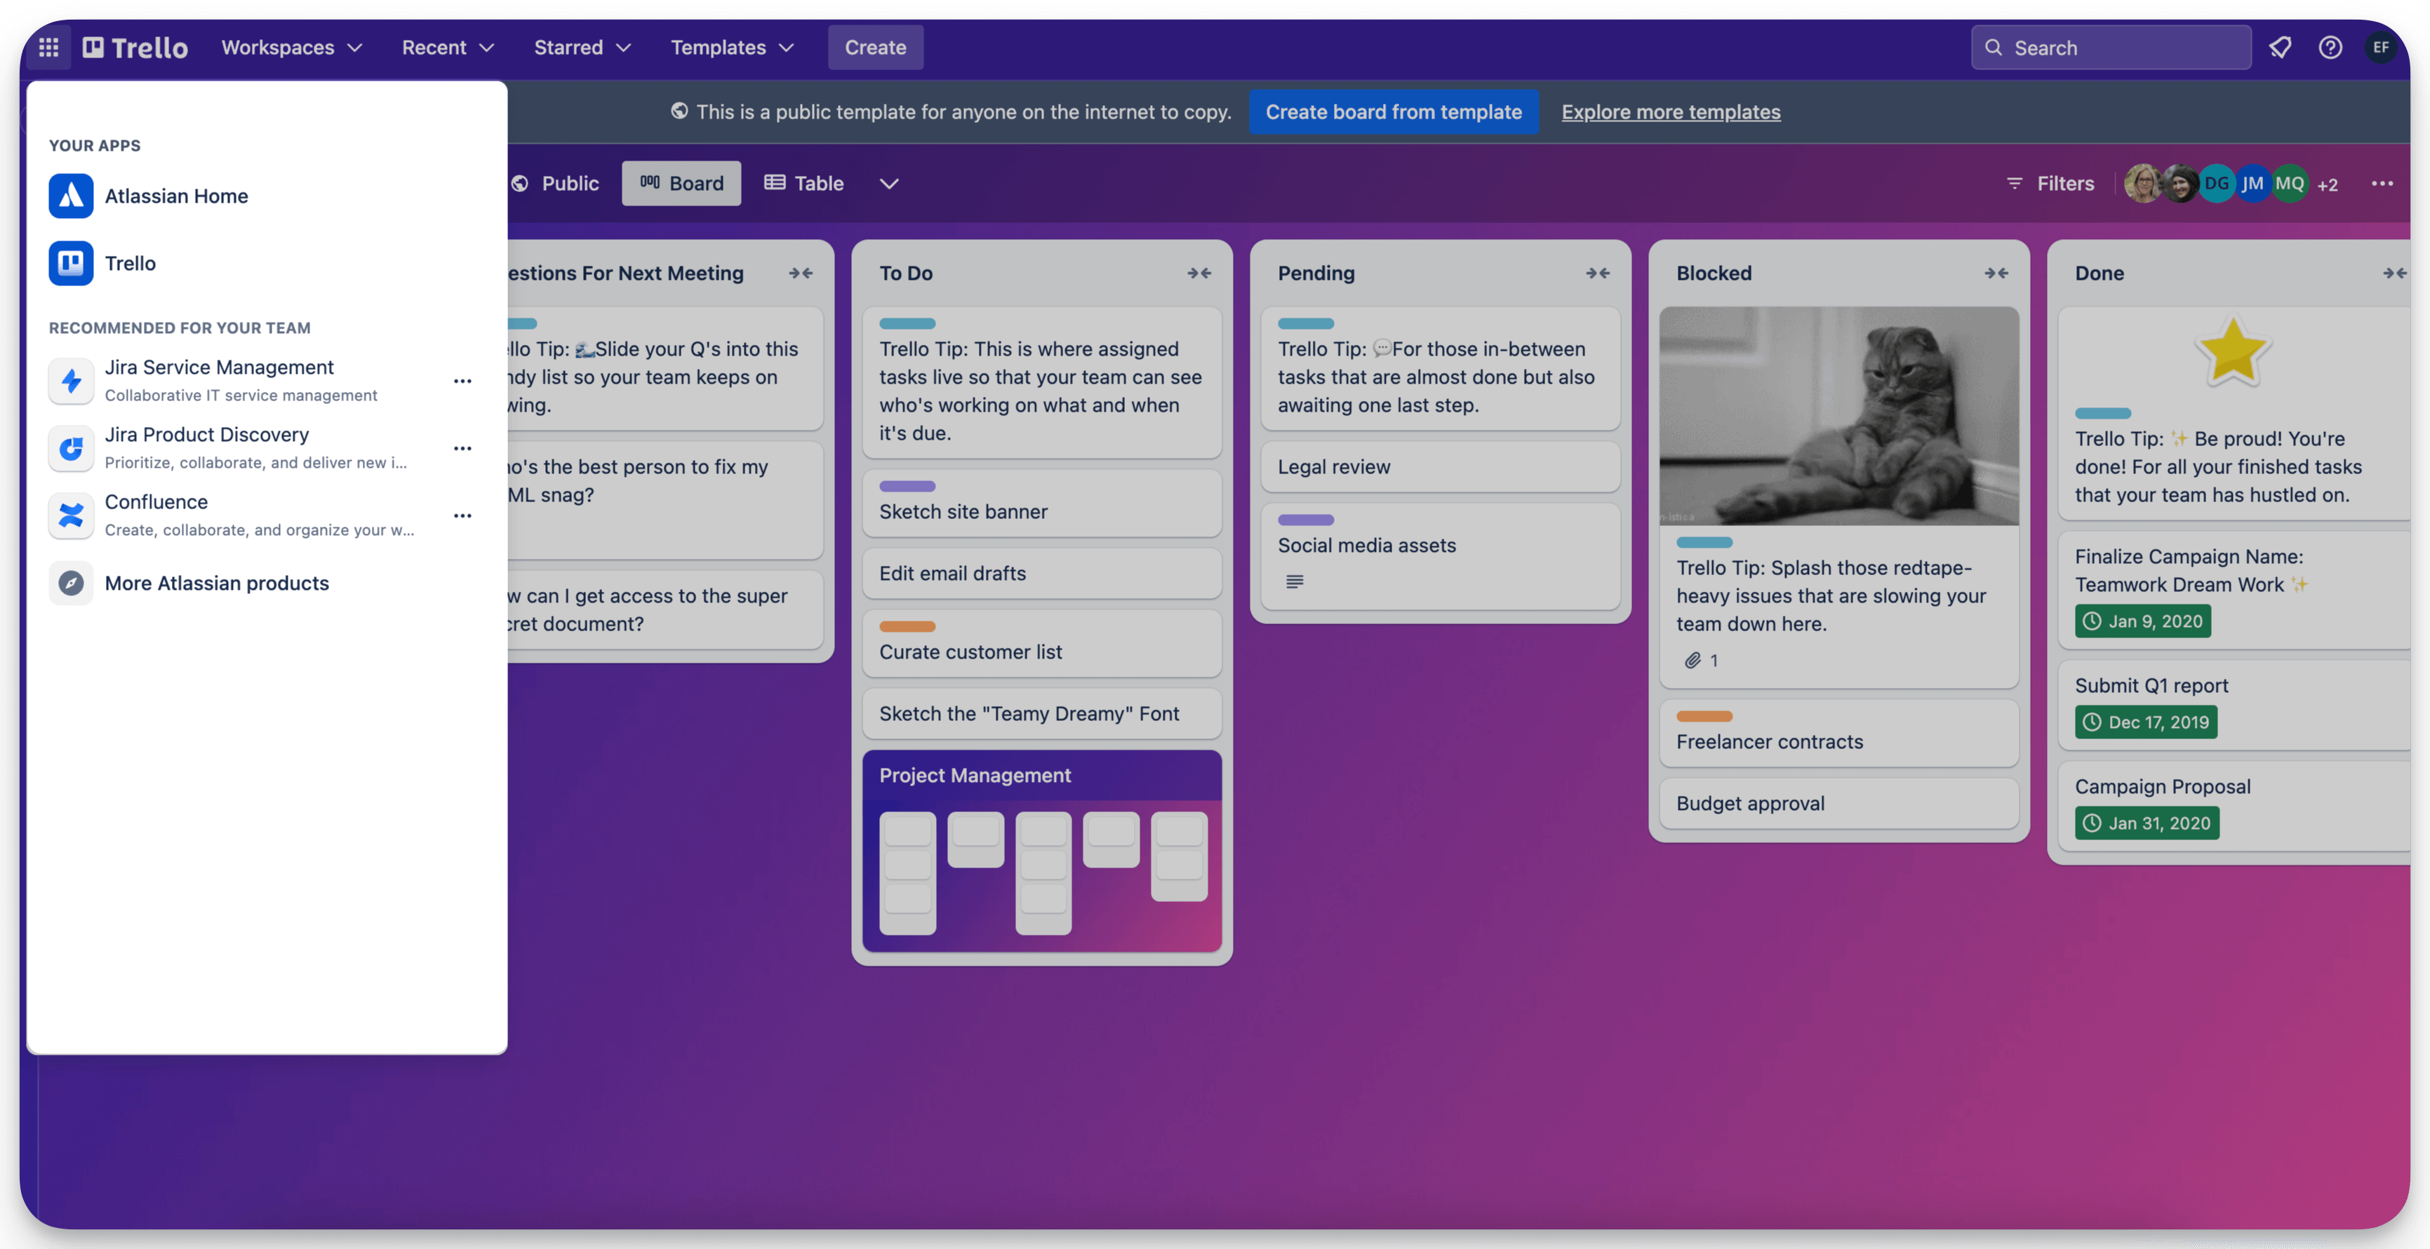Follow Explore more templates link
2430x1249 pixels.
[1671, 112]
